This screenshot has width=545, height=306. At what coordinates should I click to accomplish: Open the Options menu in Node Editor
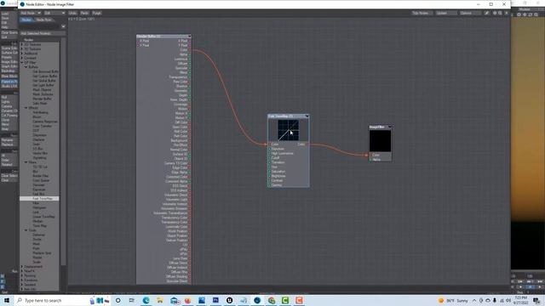(x=470, y=13)
